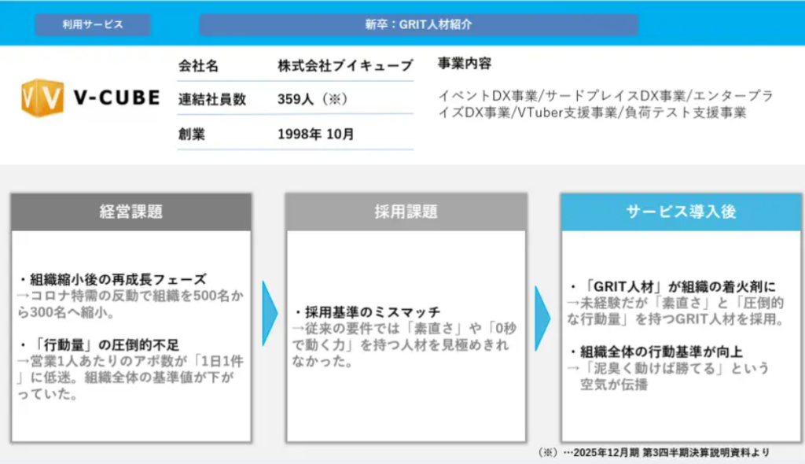Click the 新卒：GRIT人材紹介 banner
805x464 pixels.
(418, 24)
